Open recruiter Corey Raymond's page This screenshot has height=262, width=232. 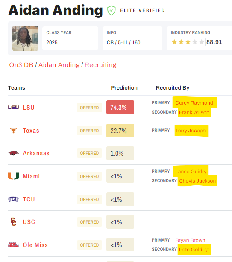[194, 103]
